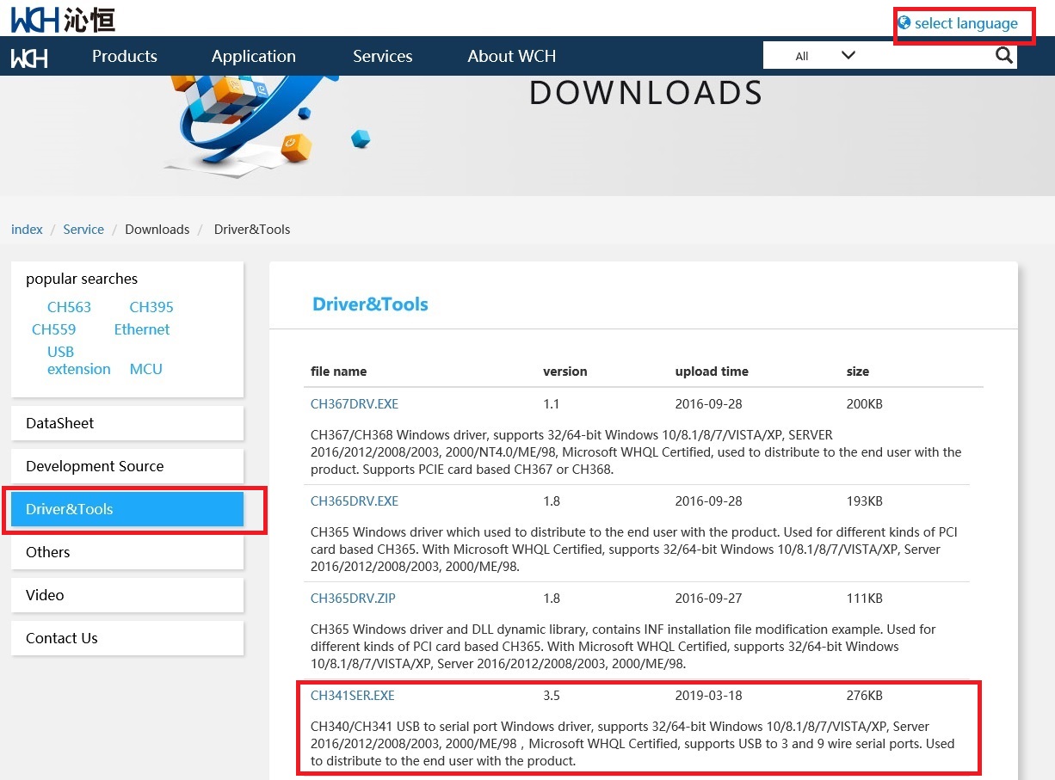Image resolution: width=1055 pixels, height=780 pixels.
Task: Click the search magnifier icon
Action: (1003, 56)
